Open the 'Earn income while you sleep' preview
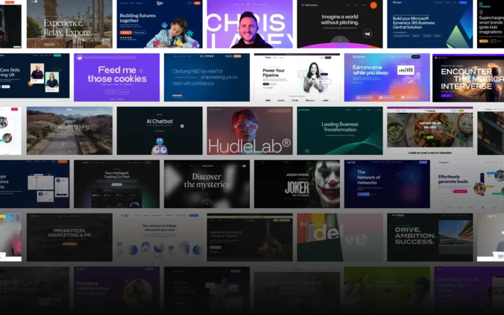 tap(387, 77)
